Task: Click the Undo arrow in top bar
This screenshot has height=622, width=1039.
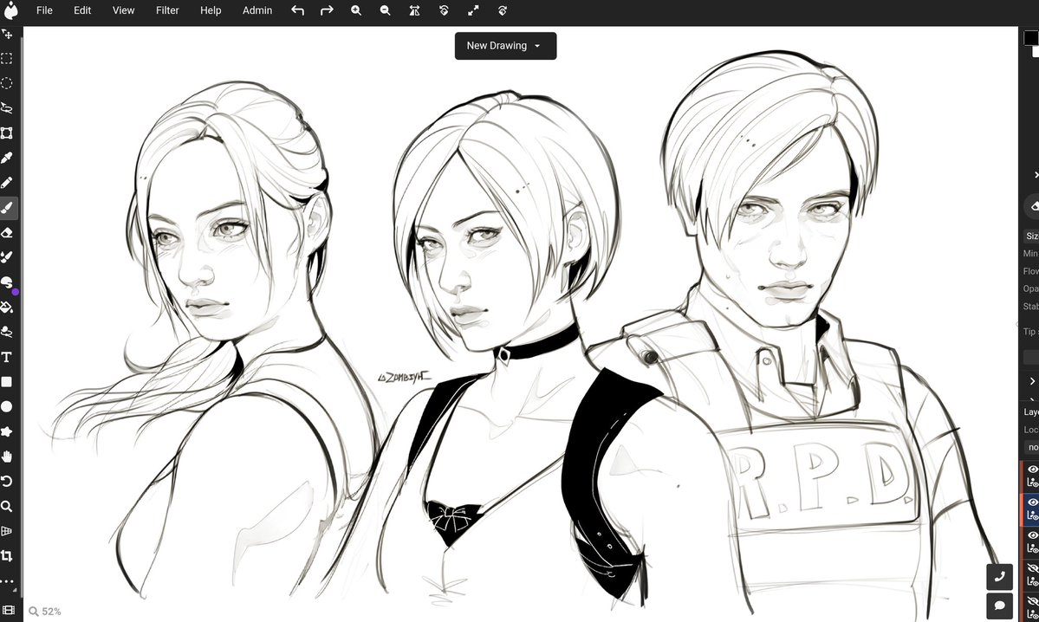Action: pos(297,10)
